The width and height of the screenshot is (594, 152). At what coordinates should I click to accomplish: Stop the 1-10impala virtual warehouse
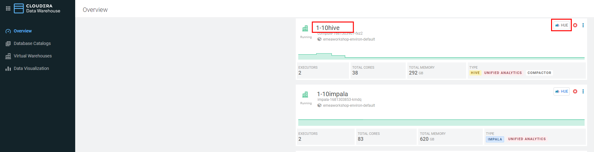[x=575, y=91]
